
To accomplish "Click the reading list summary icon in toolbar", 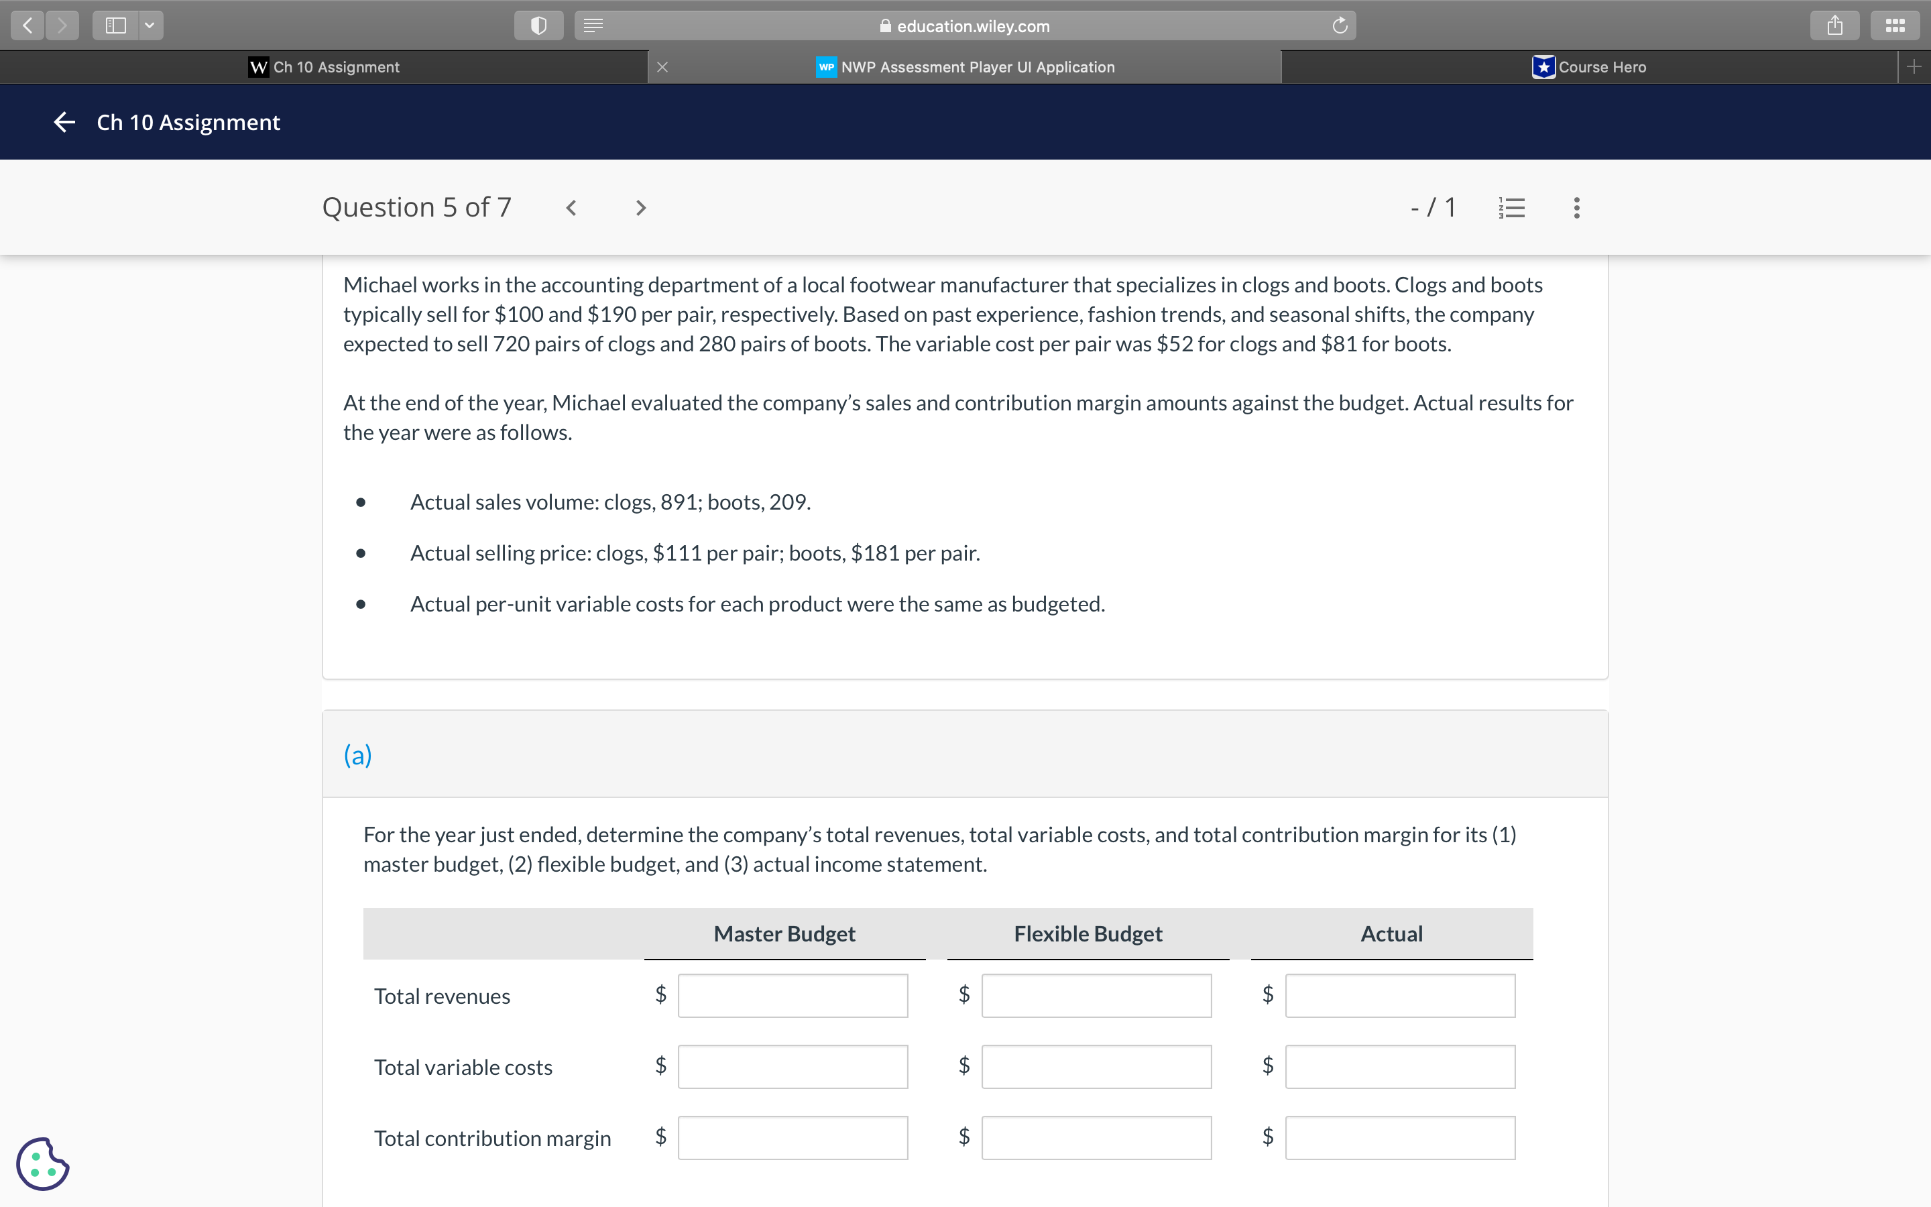I will (592, 25).
